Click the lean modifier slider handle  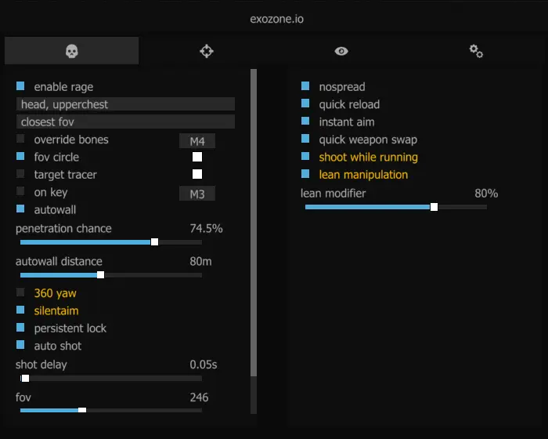[434, 207]
